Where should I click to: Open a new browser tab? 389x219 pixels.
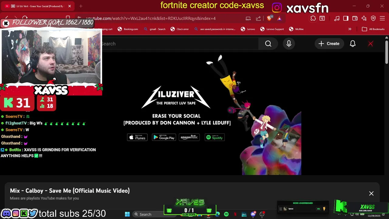pos(81,6)
